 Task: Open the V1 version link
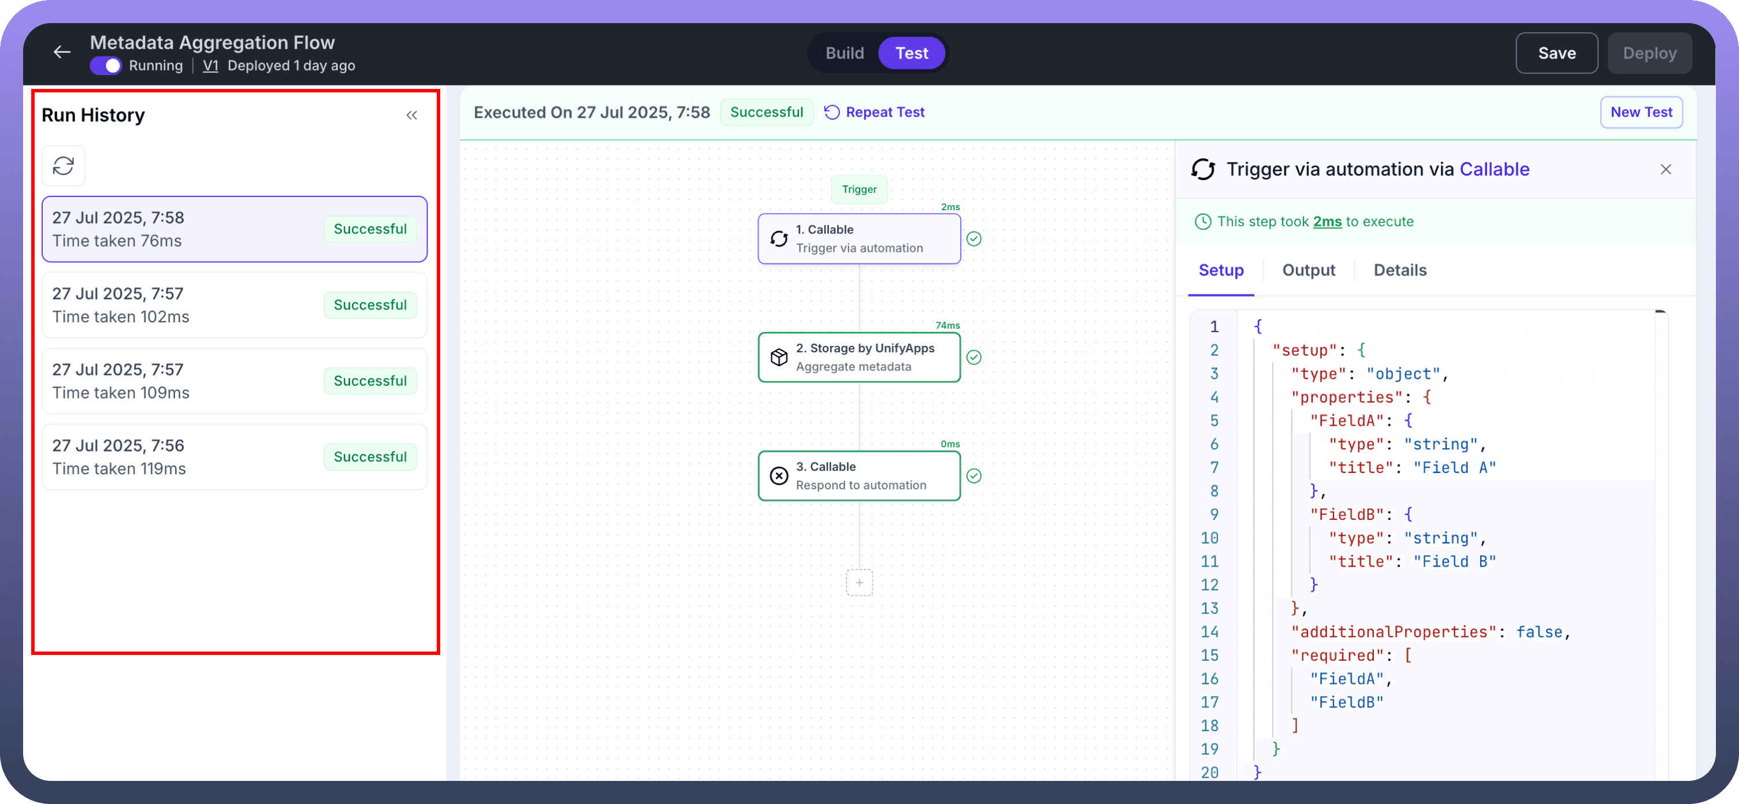click(x=210, y=66)
